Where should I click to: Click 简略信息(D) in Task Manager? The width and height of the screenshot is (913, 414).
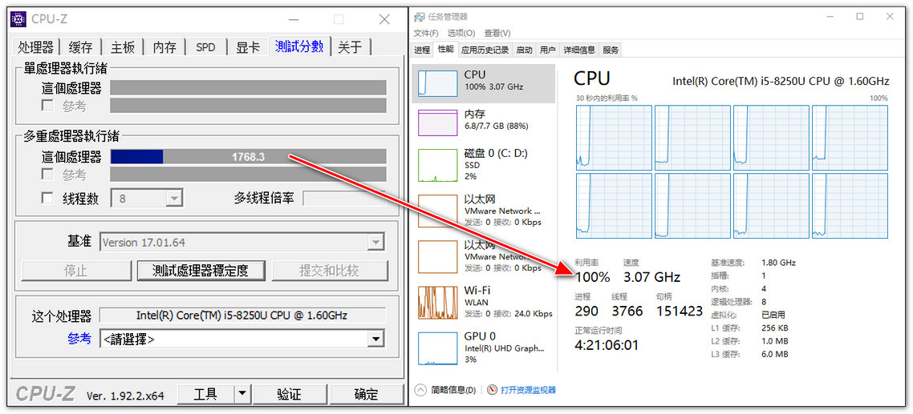coord(453,390)
